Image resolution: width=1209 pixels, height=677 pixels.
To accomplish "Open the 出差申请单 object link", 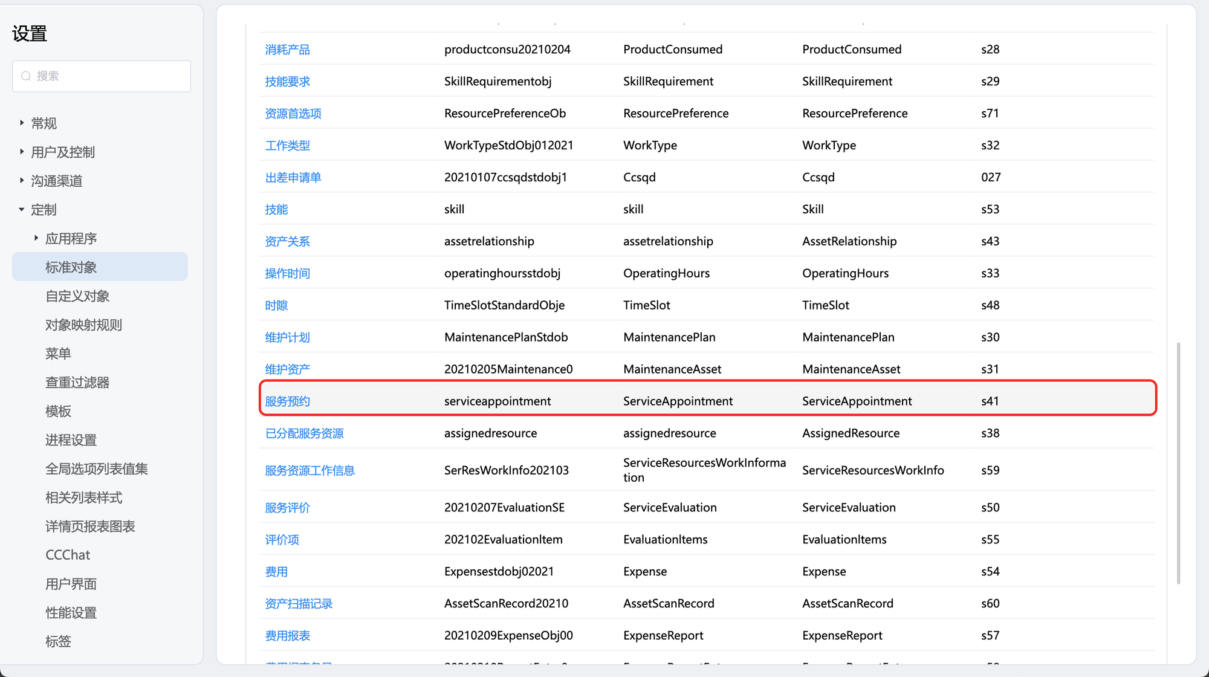I will (x=293, y=178).
